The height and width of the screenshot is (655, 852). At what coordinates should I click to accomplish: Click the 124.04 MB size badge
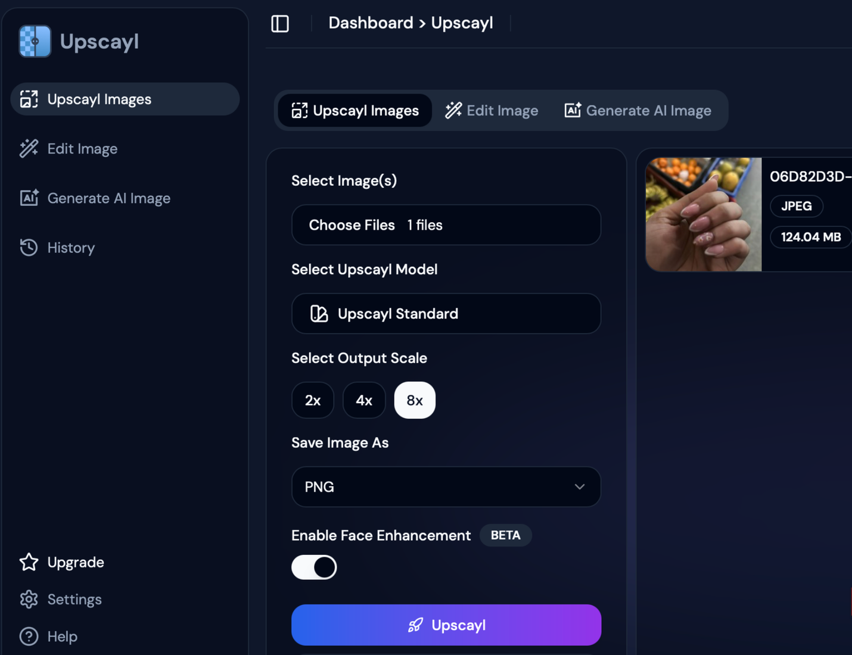coord(811,237)
